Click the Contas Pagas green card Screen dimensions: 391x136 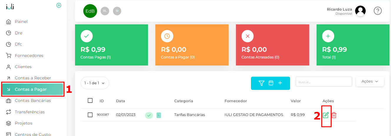tap(112, 45)
